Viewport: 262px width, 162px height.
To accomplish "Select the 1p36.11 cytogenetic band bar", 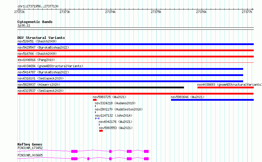I will coord(135,29).
